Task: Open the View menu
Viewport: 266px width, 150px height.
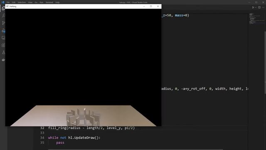Action: tap(30, 2)
